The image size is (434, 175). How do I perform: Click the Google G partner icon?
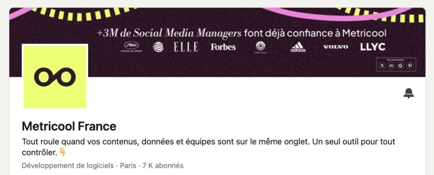(401, 66)
